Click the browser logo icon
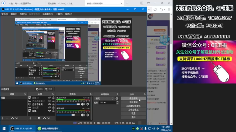This screenshot has width=236, height=132. [3, 3]
